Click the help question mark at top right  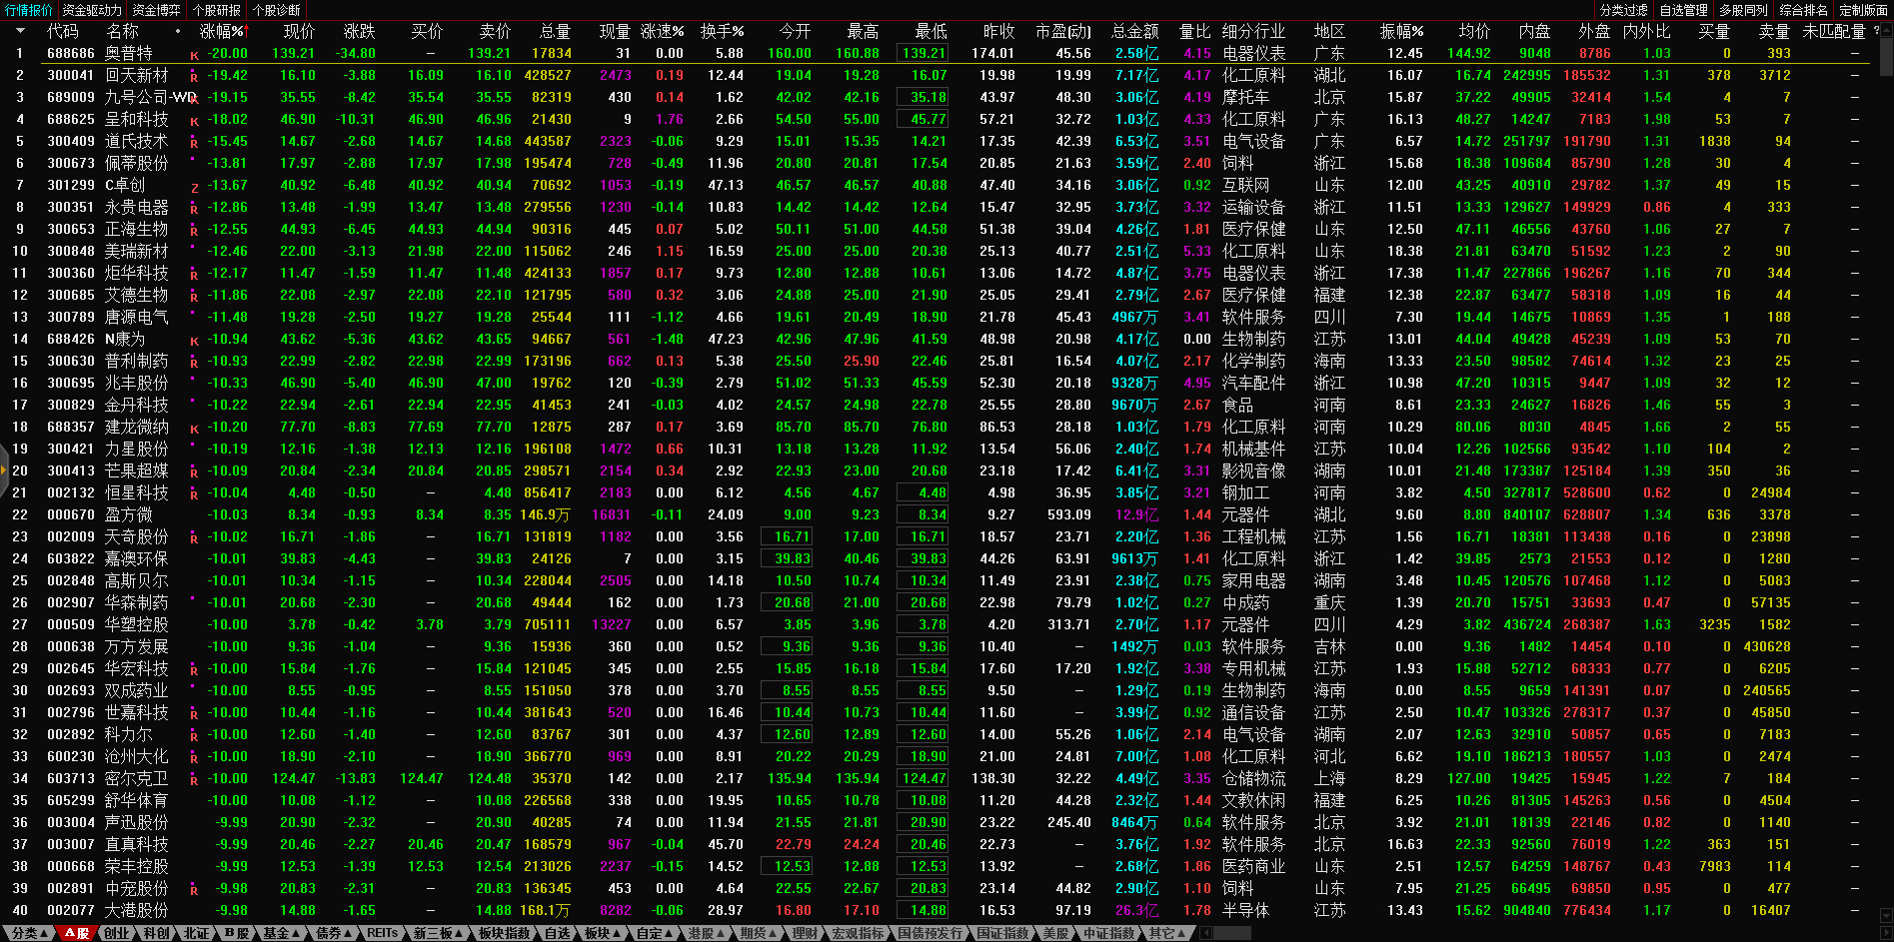tap(1876, 31)
